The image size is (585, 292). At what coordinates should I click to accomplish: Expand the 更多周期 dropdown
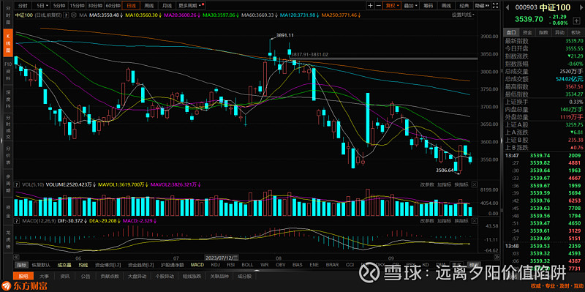190,6
